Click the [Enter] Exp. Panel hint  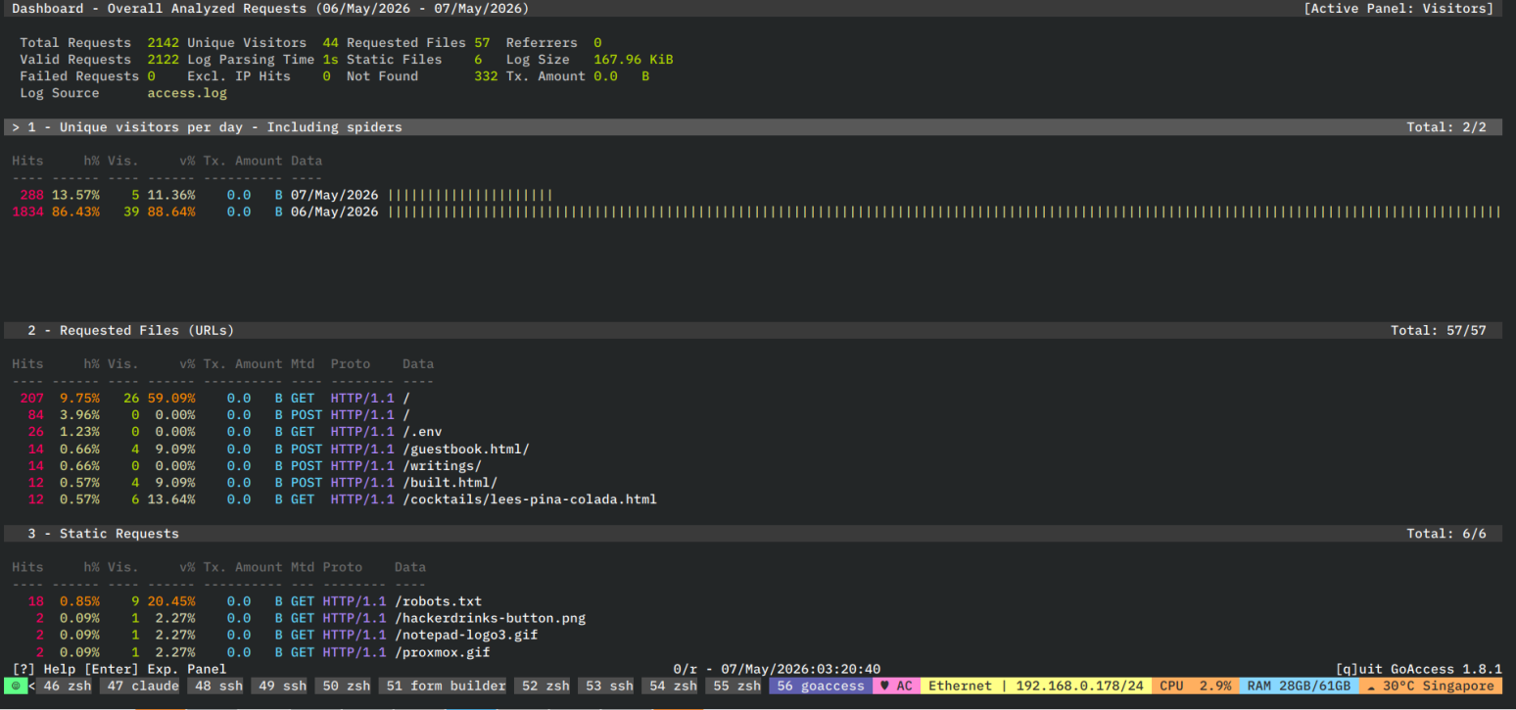(156, 669)
